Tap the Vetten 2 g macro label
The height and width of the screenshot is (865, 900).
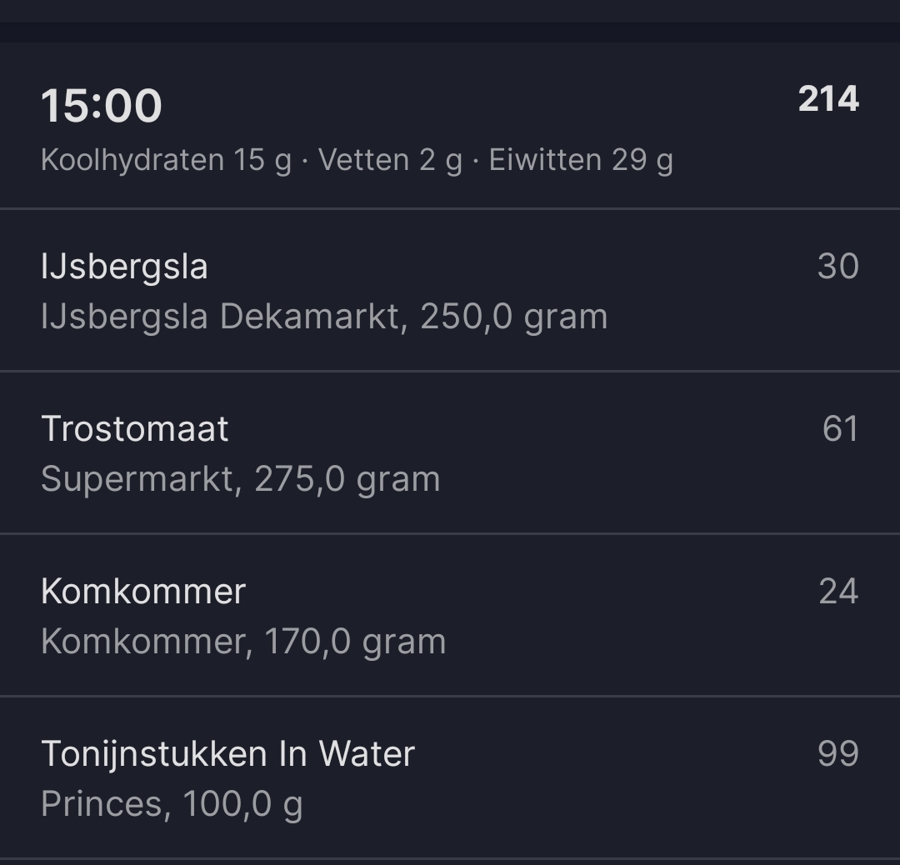point(389,159)
